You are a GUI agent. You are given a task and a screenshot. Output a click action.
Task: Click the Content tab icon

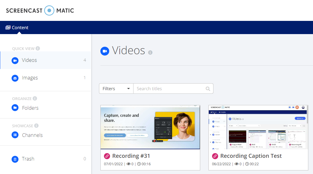(8, 27)
